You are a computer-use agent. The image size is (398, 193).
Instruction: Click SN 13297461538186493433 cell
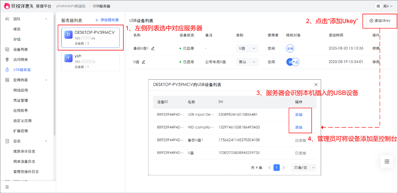click(x=239, y=127)
